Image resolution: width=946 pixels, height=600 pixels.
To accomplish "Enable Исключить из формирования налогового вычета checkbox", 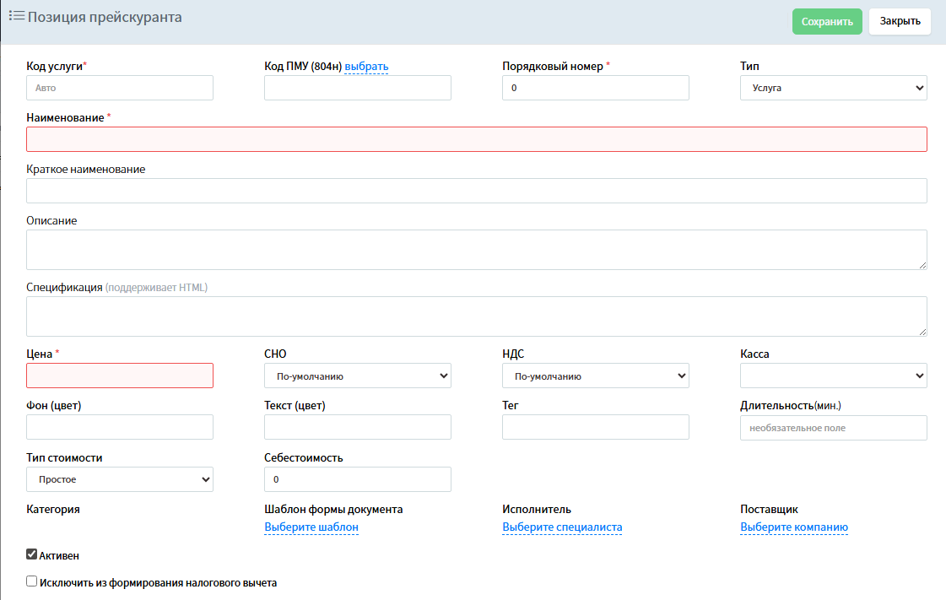I will click(x=32, y=581).
